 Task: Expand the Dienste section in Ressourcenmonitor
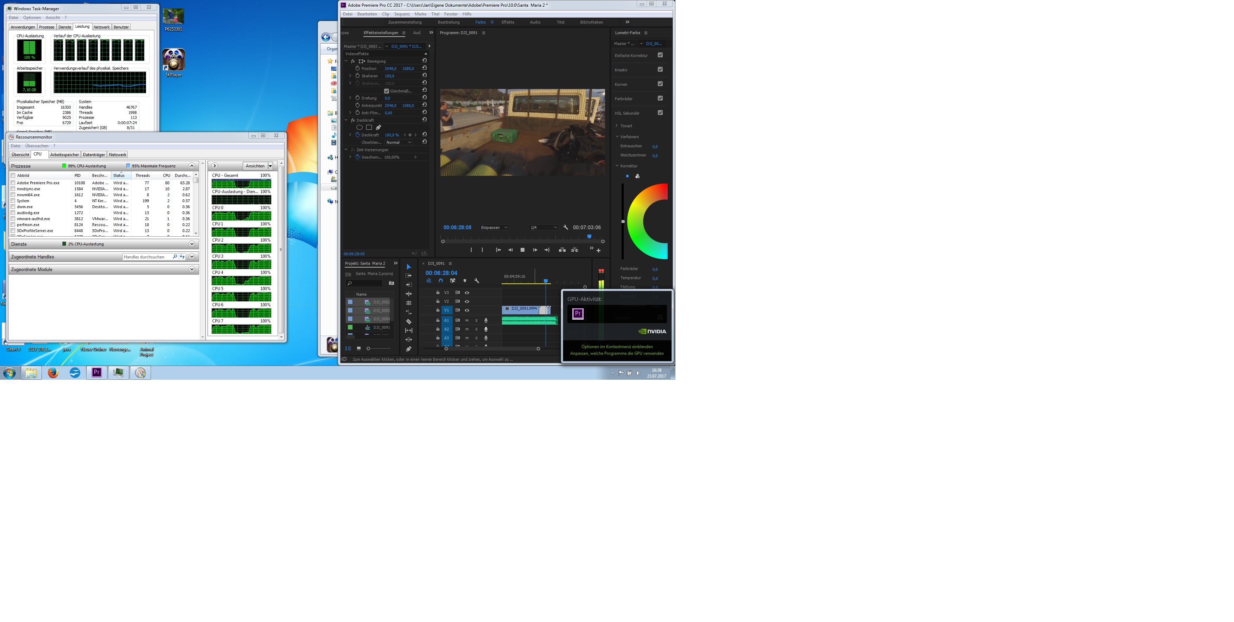pyautogui.click(x=192, y=244)
